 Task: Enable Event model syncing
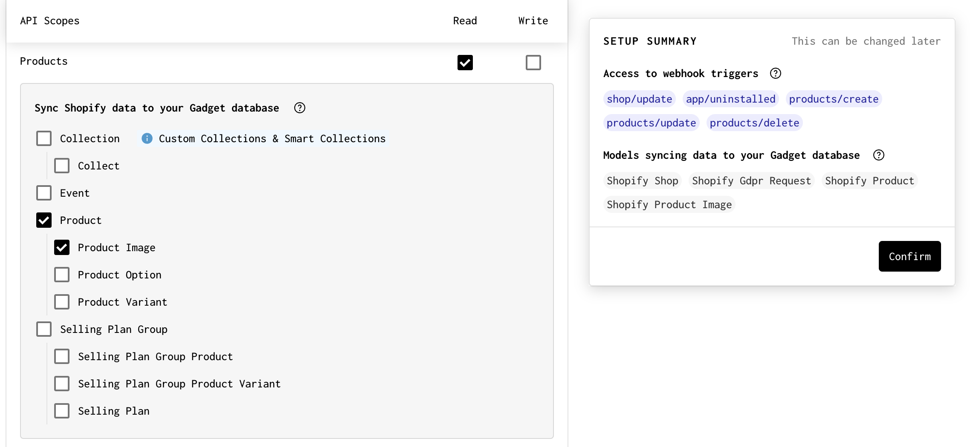[44, 192]
